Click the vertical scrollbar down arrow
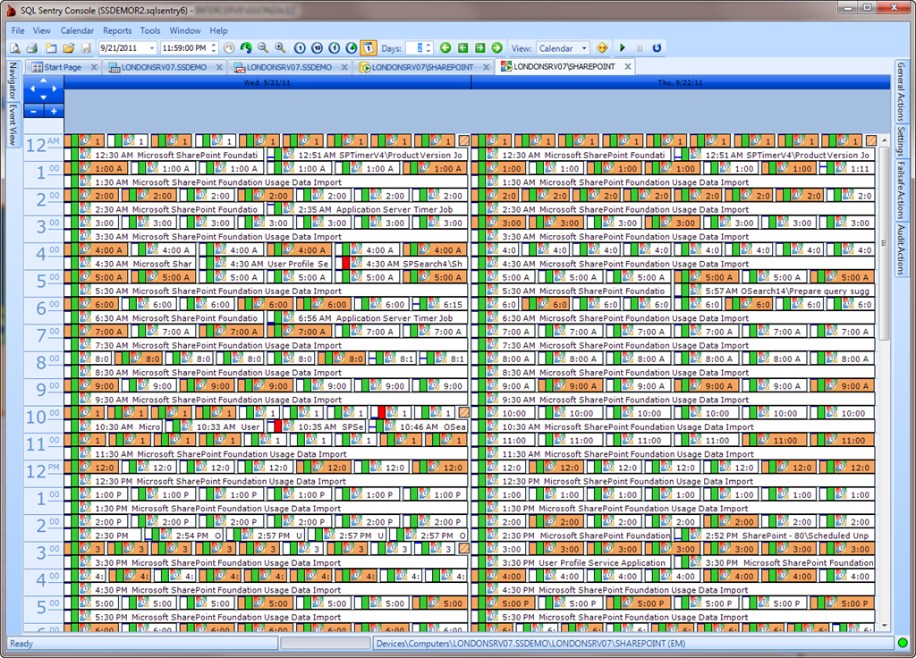 pos(884,625)
